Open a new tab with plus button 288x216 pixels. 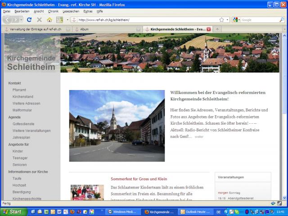[x=217, y=29]
